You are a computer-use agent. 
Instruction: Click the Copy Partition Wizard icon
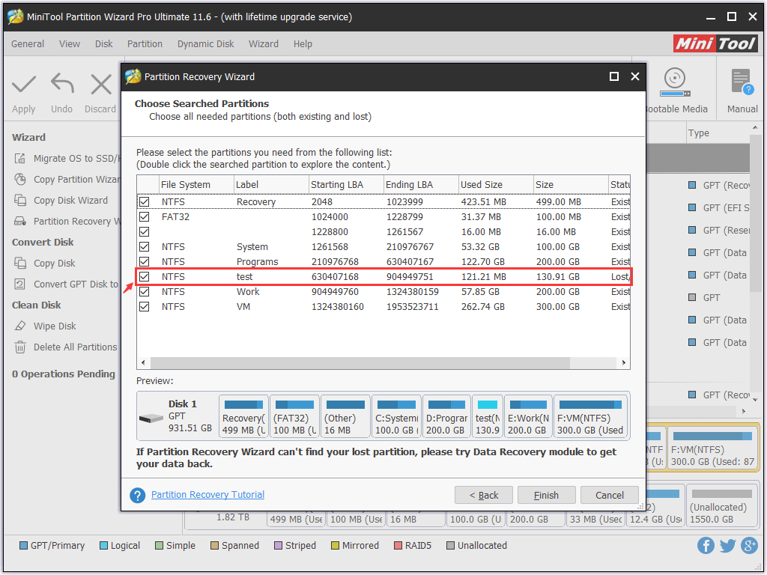pyautogui.click(x=20, y=180)
